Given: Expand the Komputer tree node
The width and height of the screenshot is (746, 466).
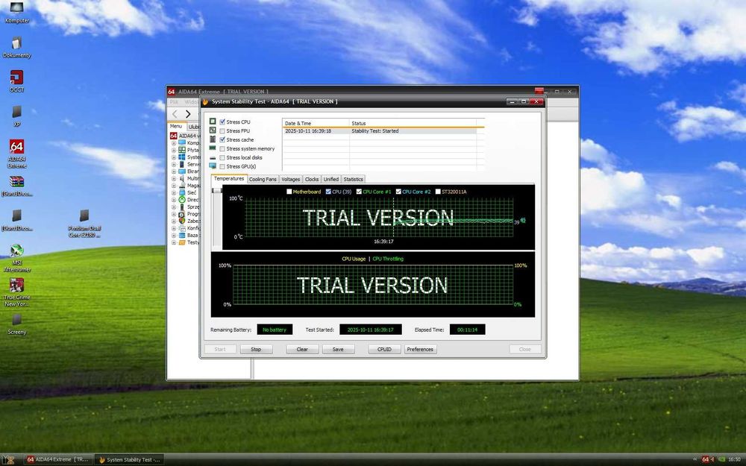Looking at the screenshot, I should tap(174, 142).
